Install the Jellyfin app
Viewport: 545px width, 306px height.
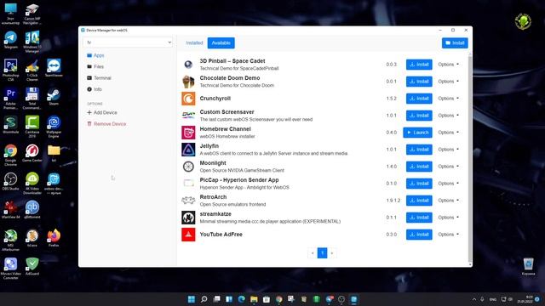pyautogui.click(x=419, y=150)
